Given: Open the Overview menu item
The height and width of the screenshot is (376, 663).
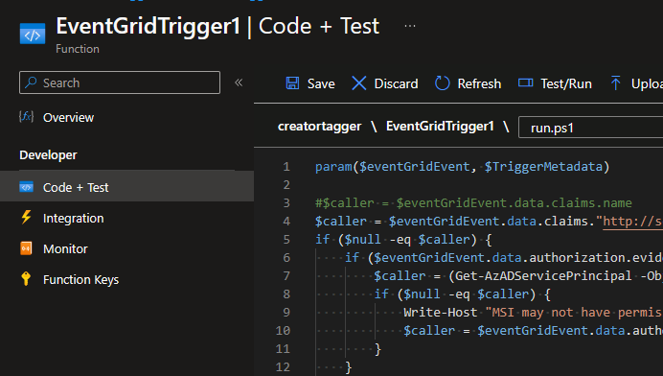Looking at the screenshot, I should (126, 117).
